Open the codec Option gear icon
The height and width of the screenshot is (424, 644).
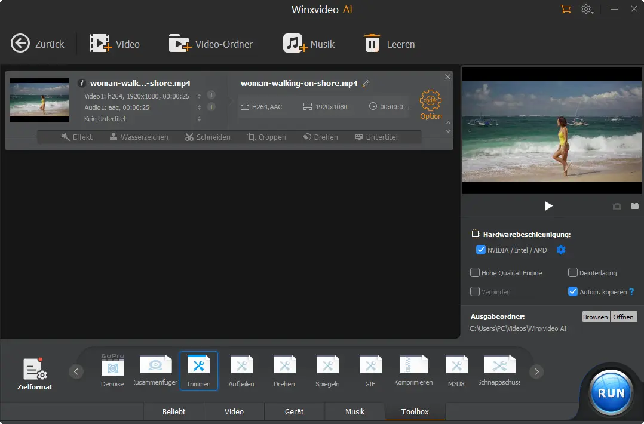click(x=431, y=100)
